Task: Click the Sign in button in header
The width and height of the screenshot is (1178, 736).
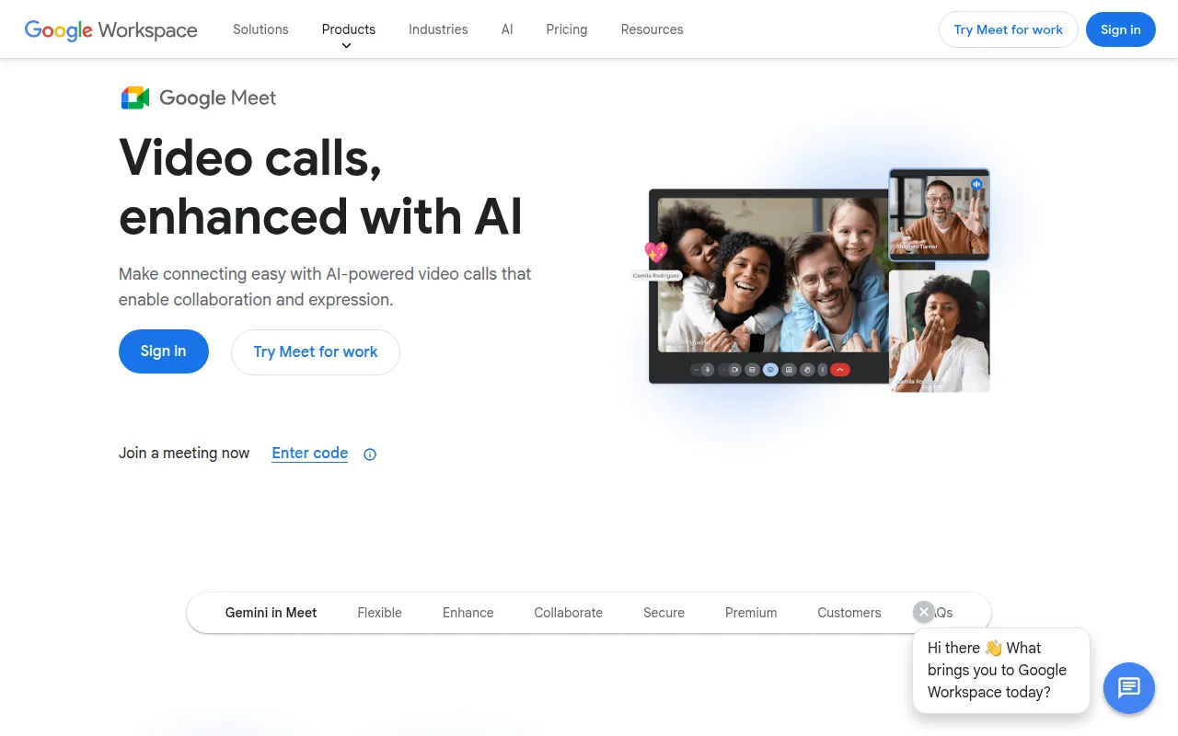Action: pos(1121,29)
